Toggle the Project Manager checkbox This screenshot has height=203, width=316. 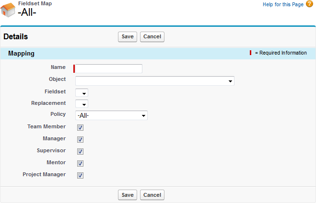coord(81,176)
